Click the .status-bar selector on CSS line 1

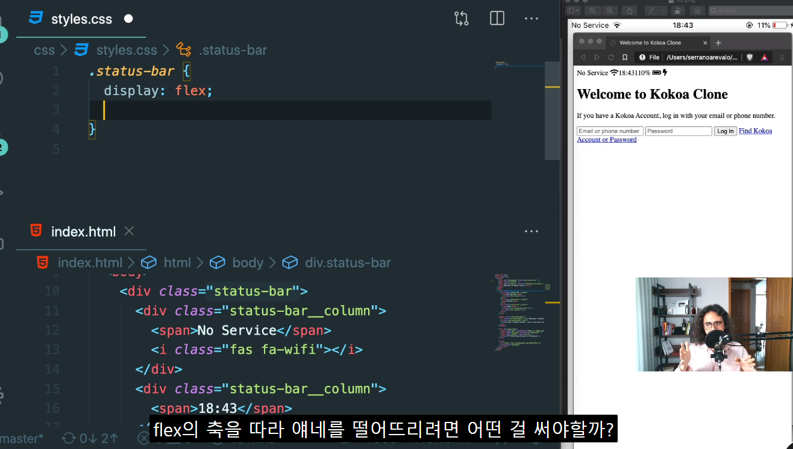pyautogui.click(x=131, y=71)
